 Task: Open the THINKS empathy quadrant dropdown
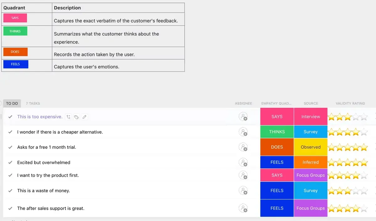pos(277,132)
